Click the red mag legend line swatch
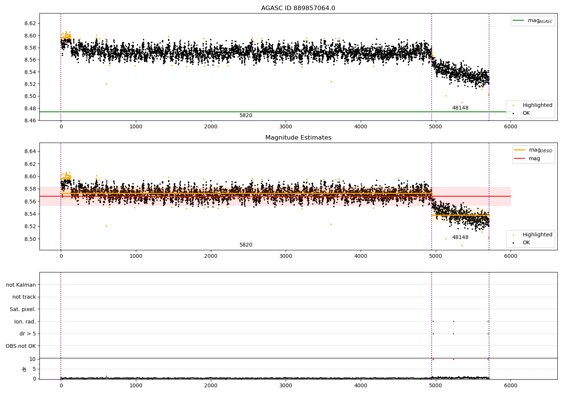The height and width of the screenshot is (394, 563). tap(520, 159)
